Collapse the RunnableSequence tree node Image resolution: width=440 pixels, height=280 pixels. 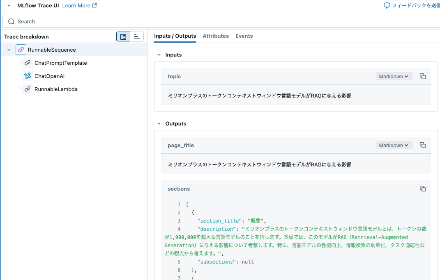9,49
